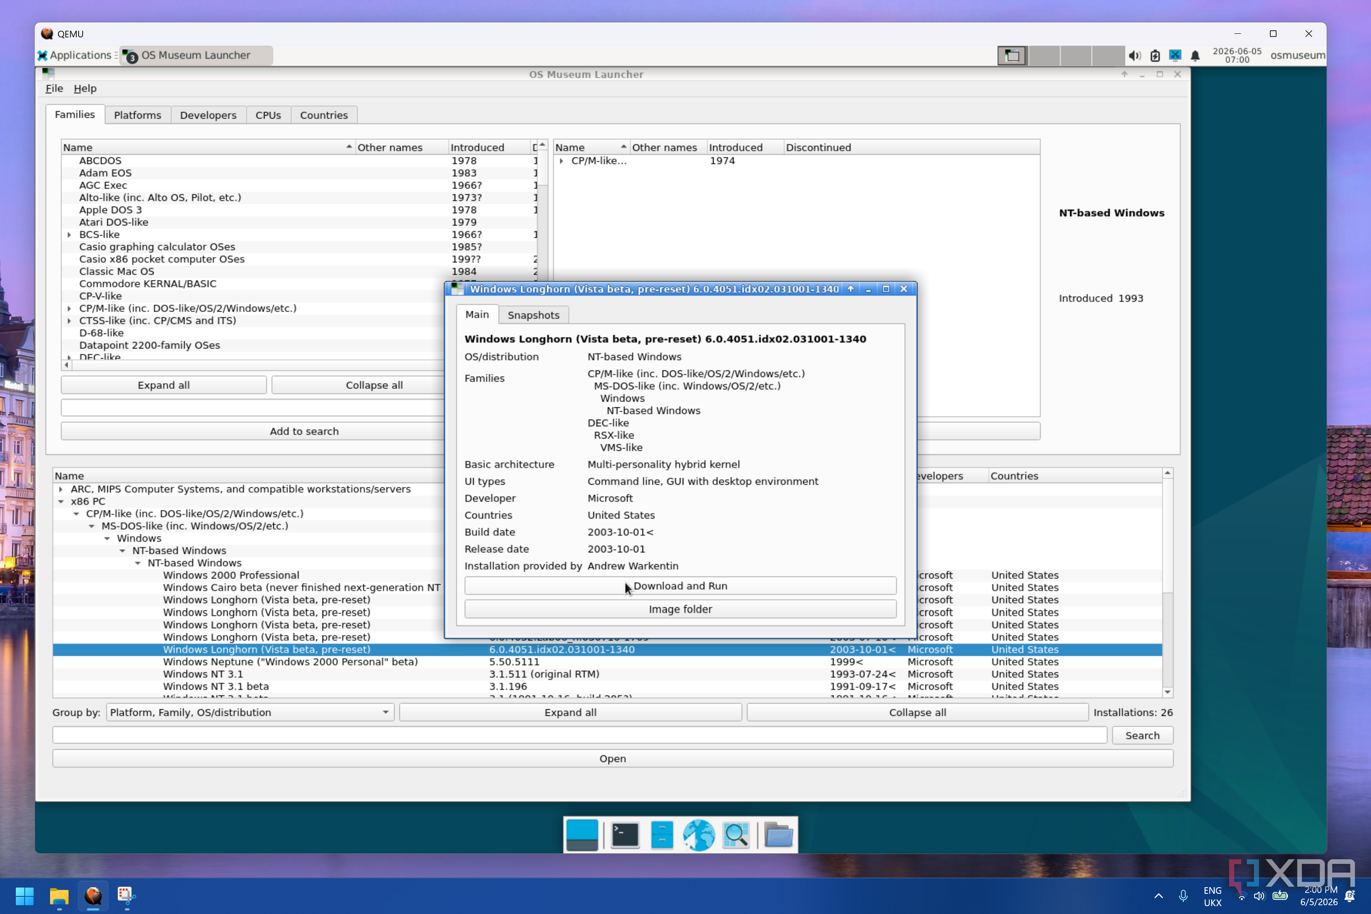Screen dimensions: 1371x914
Task: Click the Open button at the bottom
Action: tap(613, 759)
